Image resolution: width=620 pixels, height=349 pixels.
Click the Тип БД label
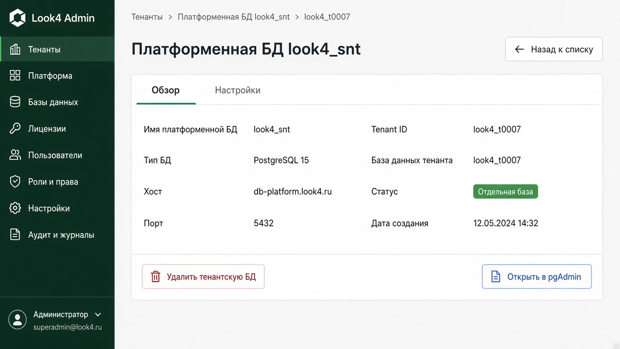[157, 160]
